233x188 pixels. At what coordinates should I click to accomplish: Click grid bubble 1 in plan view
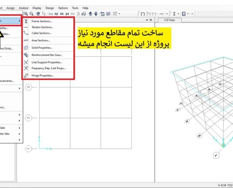[28, 149]
